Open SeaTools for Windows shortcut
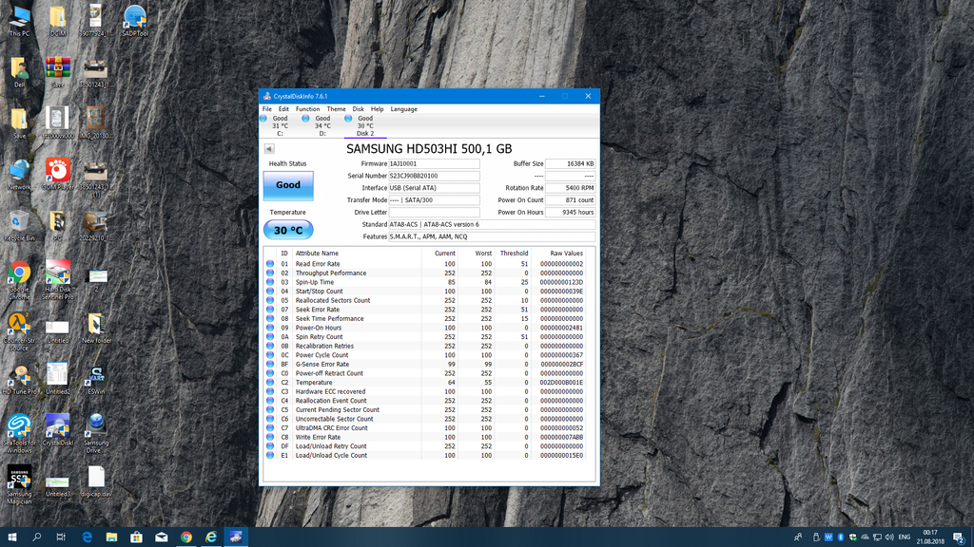 19,429
